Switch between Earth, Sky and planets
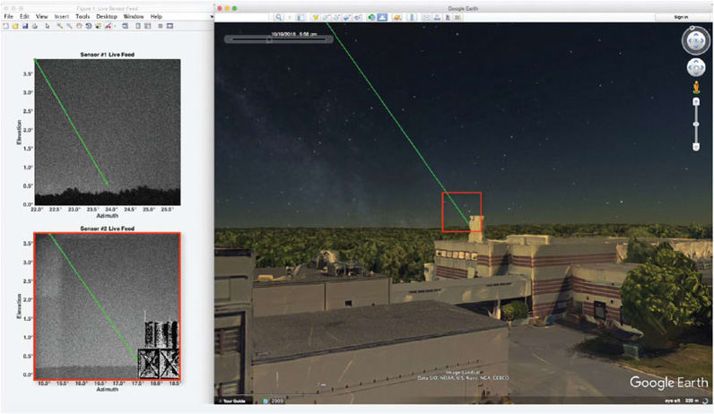Image resolution: width=714 pixels, height=414 pixels. (397, 17)
